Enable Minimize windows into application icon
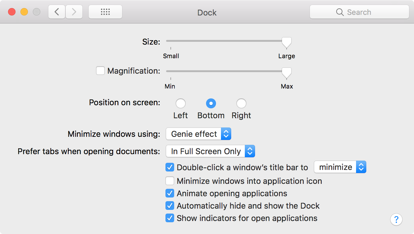 pos(170,181)
